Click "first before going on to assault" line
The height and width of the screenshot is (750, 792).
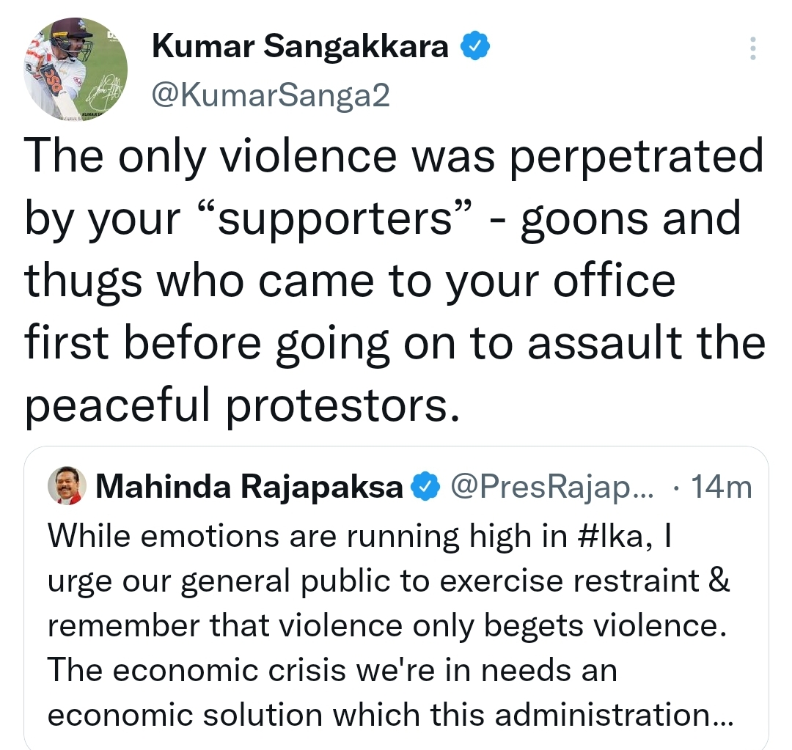point(395,343)
